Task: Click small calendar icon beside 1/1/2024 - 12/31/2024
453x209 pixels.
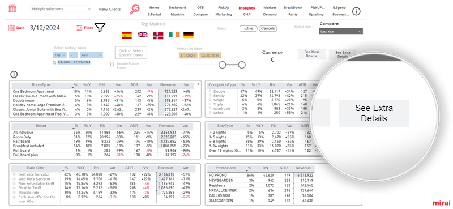Action: (x=54, y=62)
